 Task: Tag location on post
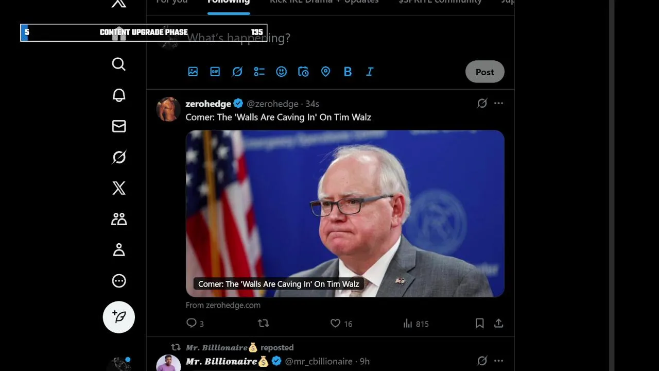325,72
